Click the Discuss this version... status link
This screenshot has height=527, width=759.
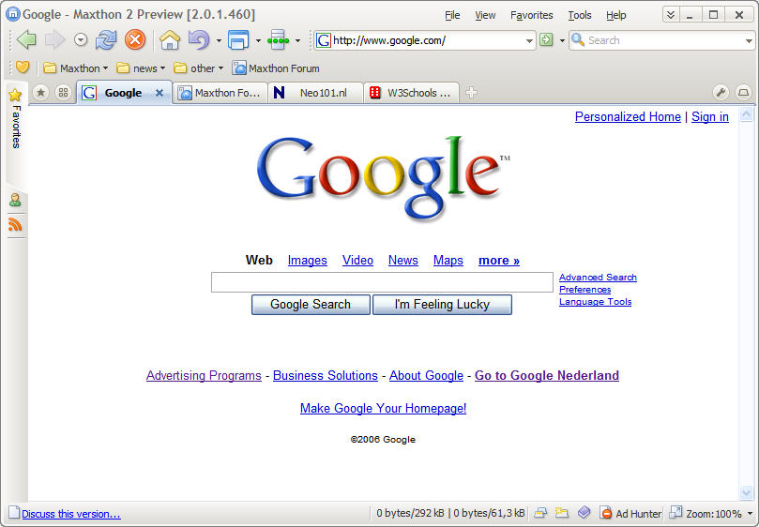click(71, 514)
